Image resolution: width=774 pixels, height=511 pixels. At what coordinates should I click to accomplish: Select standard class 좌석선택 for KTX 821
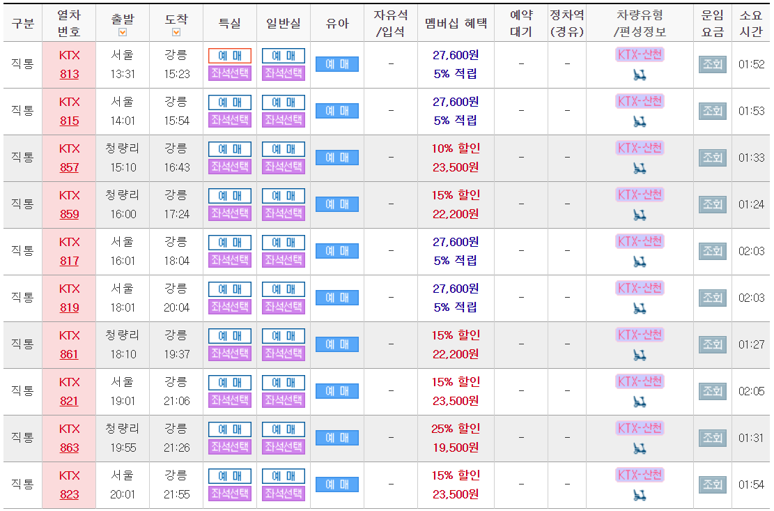click(284, 400)
